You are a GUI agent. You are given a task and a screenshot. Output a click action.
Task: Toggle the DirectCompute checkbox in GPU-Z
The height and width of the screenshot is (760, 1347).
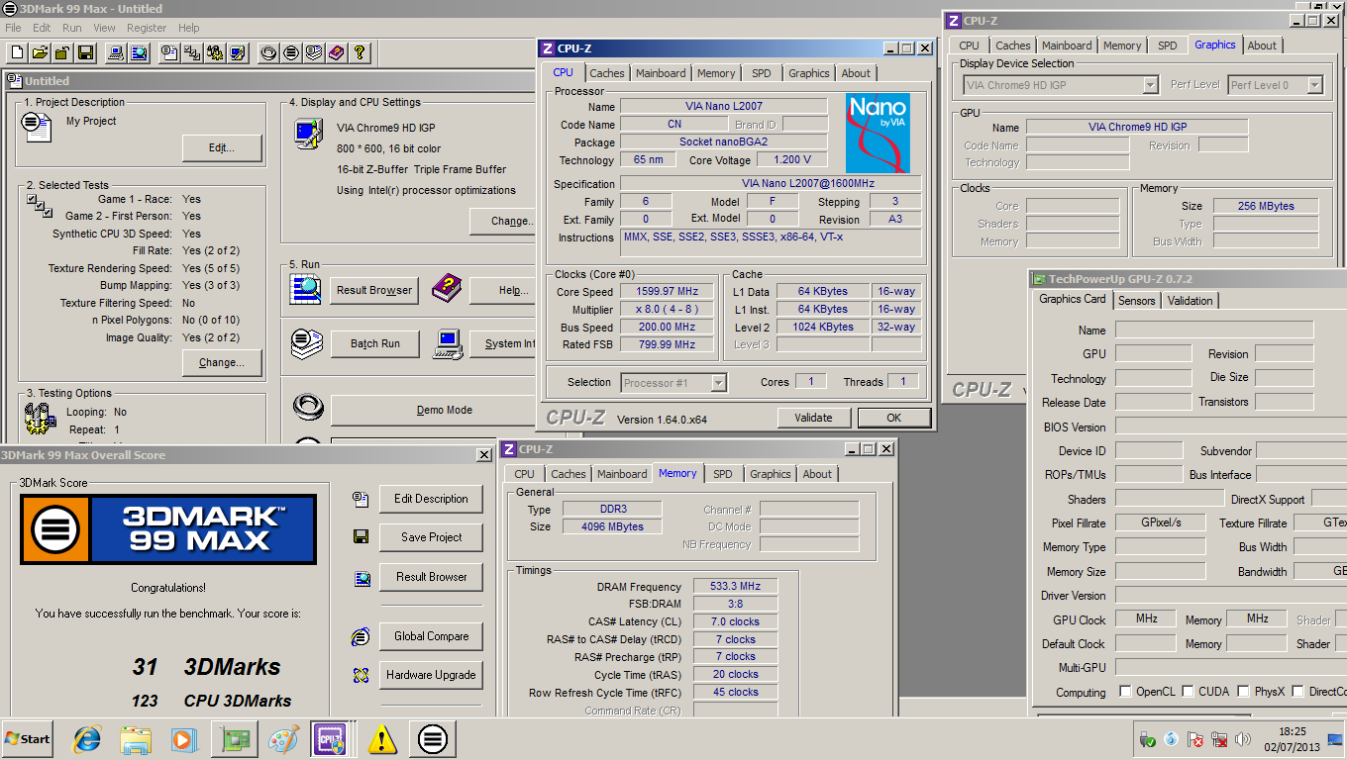(1296, 692)
